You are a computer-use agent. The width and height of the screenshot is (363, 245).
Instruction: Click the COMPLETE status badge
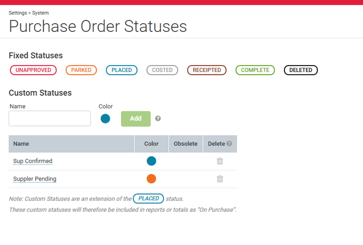pyautogui.click(x=255, y=70)
